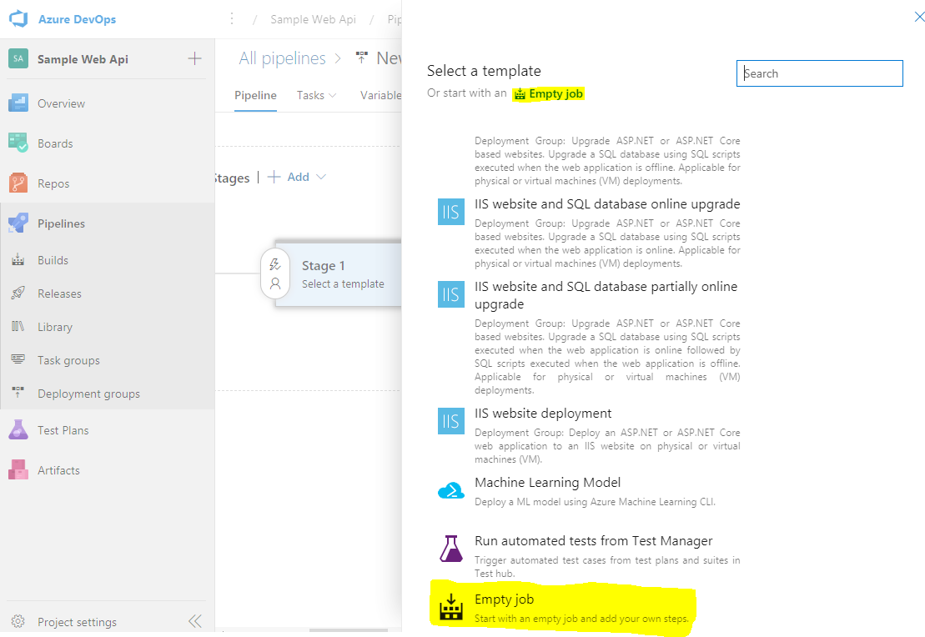Image resolution: width=925 pixels, height=637 pixels.
Task: Click the Library books icon
Action: click(x=18, y=327)
